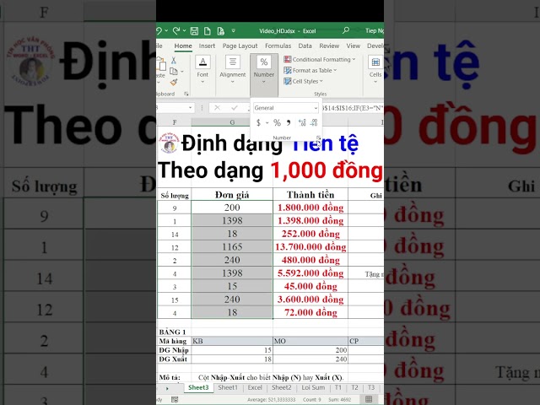Open the Cell Styles gallery
540x405 pixels.
coord(303,81)
